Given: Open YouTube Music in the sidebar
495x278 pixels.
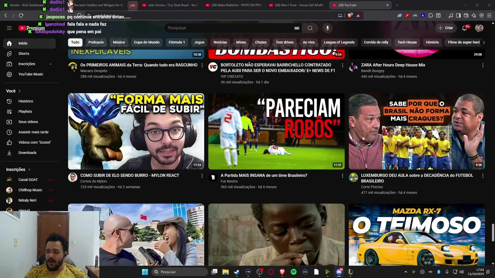Looking at the screenshot, I should pos(29,74).
